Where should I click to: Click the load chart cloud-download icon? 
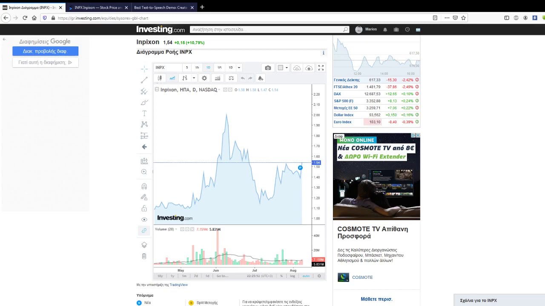point(297,68)
